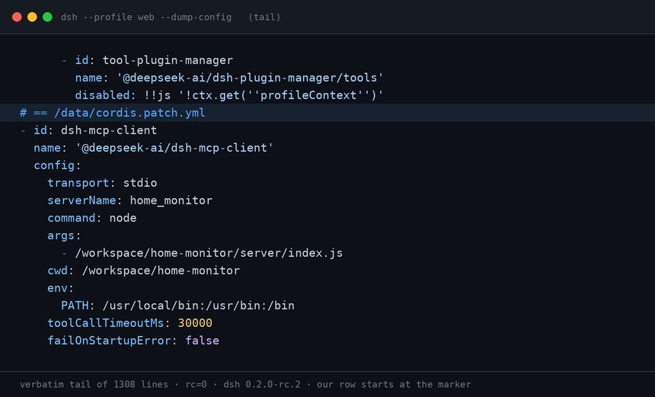This screenshot has height=397, width=655.
Task: Click the value '@deepseek-ai/dsh-mcp-client'
Action: (x=174, y=148)
